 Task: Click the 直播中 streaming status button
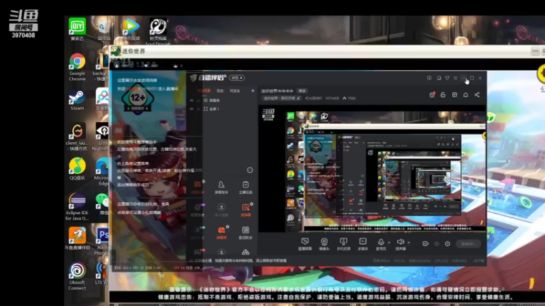click(468, 243)
